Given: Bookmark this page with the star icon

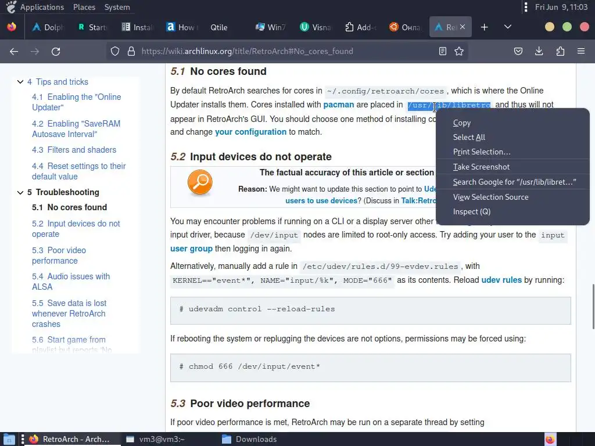Looking at the screenshot, I should coord(459,51).
